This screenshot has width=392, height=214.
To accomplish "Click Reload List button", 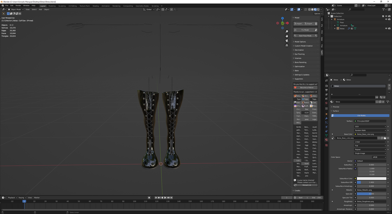I will point(305,185).
